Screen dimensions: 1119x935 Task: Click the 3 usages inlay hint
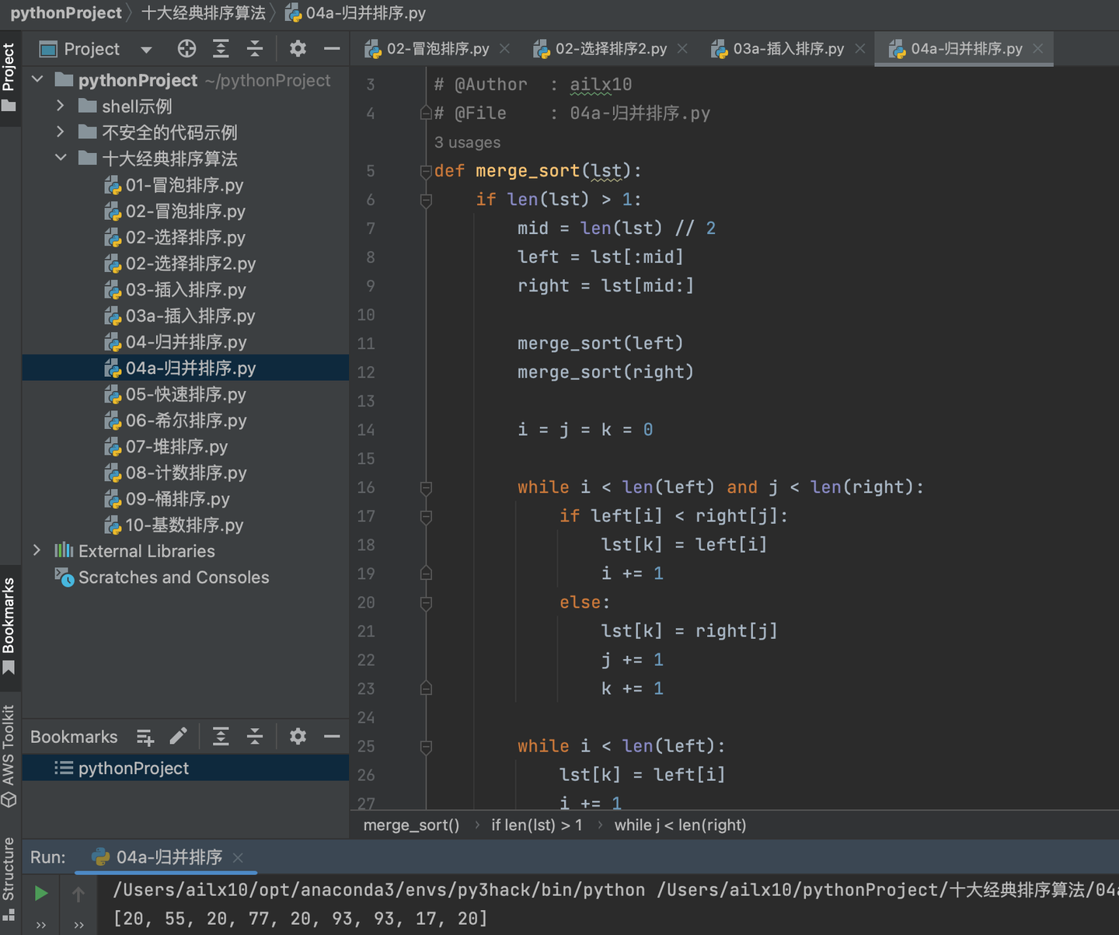tap(467, 142)
